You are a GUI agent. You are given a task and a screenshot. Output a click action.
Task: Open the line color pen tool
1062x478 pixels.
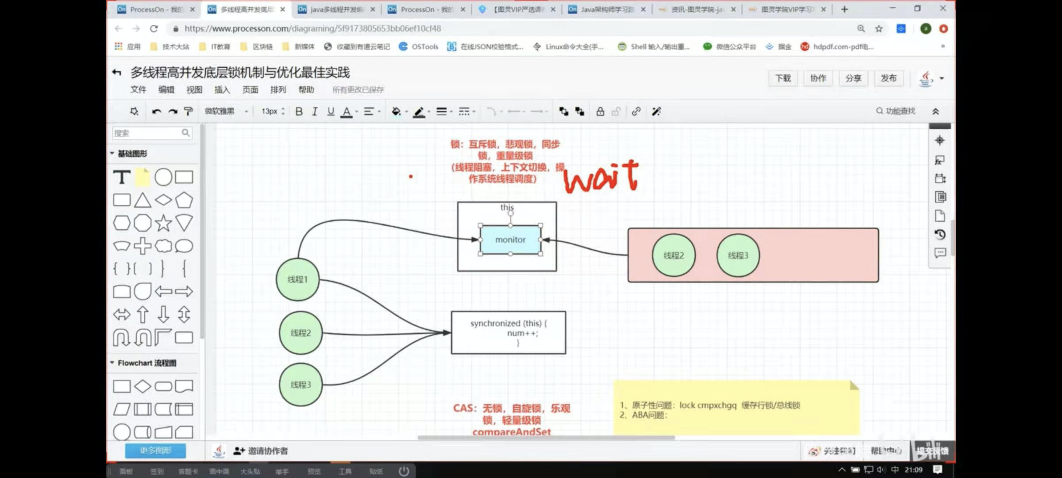tap(419, 112)
